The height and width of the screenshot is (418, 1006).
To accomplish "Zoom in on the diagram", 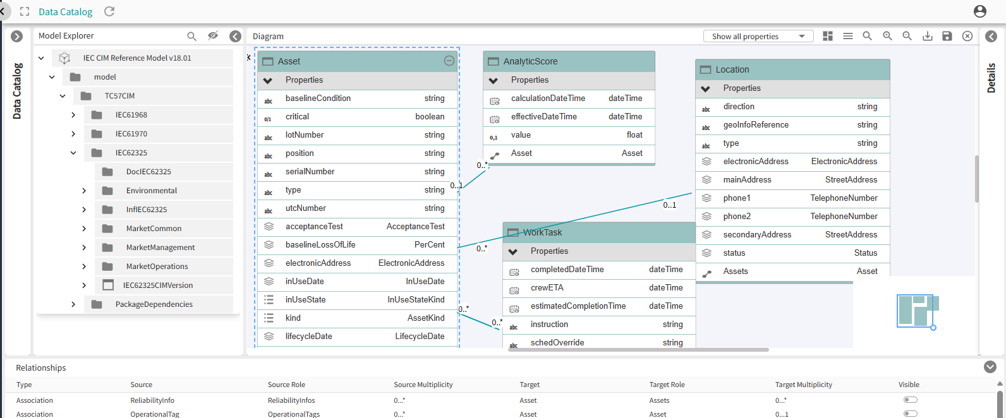I will (887, 37).
